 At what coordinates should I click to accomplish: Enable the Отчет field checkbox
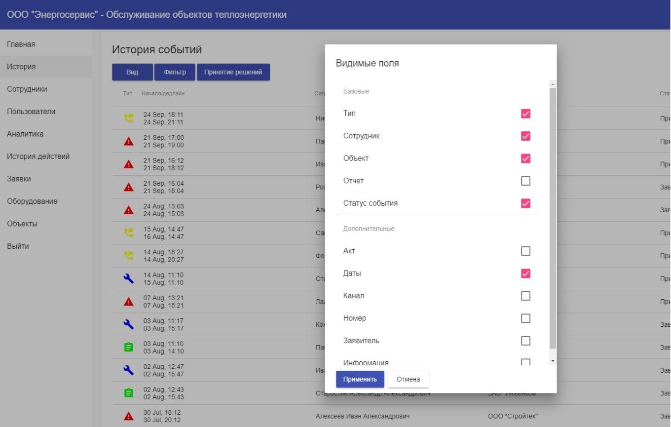click(x=525, y=181)
